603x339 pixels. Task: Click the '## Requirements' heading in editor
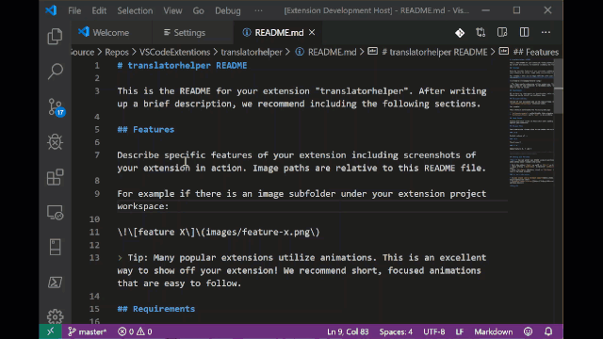coord(156,309)
